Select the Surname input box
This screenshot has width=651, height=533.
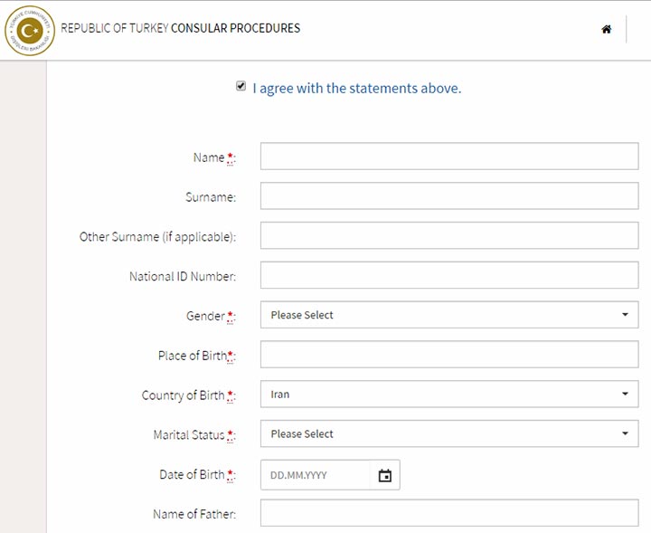[x=449, y=195]
